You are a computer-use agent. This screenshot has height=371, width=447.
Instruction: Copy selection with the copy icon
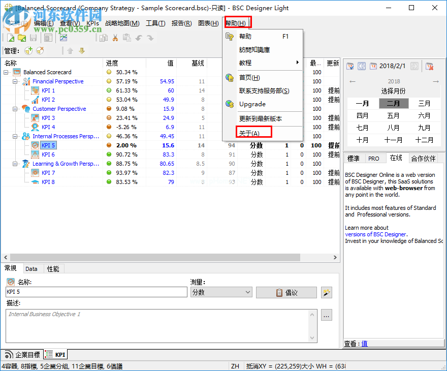coord(104,38)
